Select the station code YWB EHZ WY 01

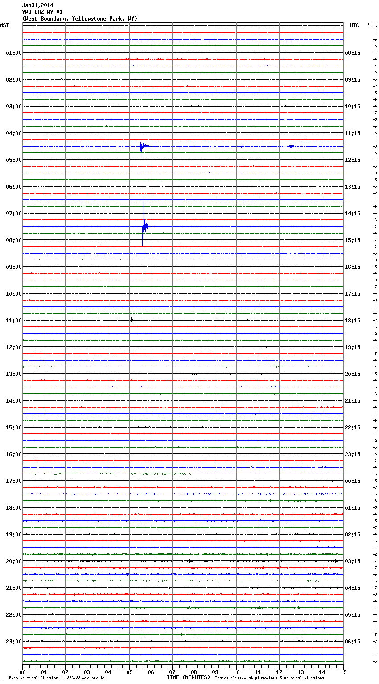point(42,12)
